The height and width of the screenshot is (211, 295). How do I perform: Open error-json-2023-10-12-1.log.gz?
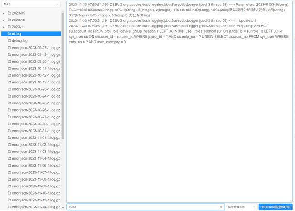point(36,75)
